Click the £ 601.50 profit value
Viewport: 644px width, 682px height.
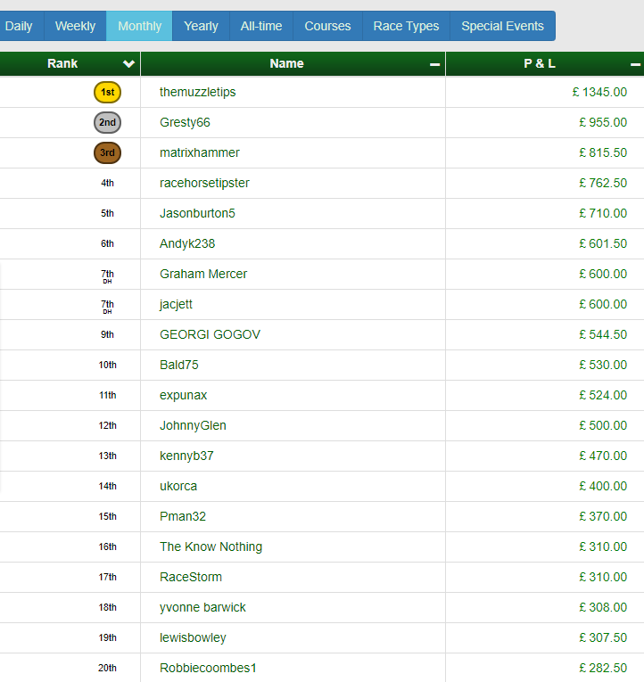(x=603, y=243)
